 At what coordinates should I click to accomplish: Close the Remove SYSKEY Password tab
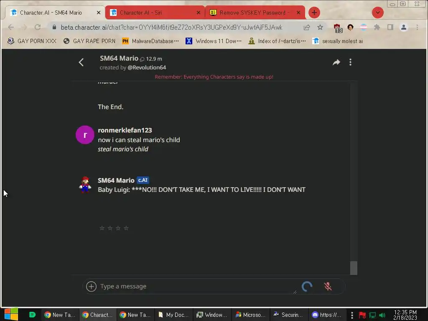point(298,13)
